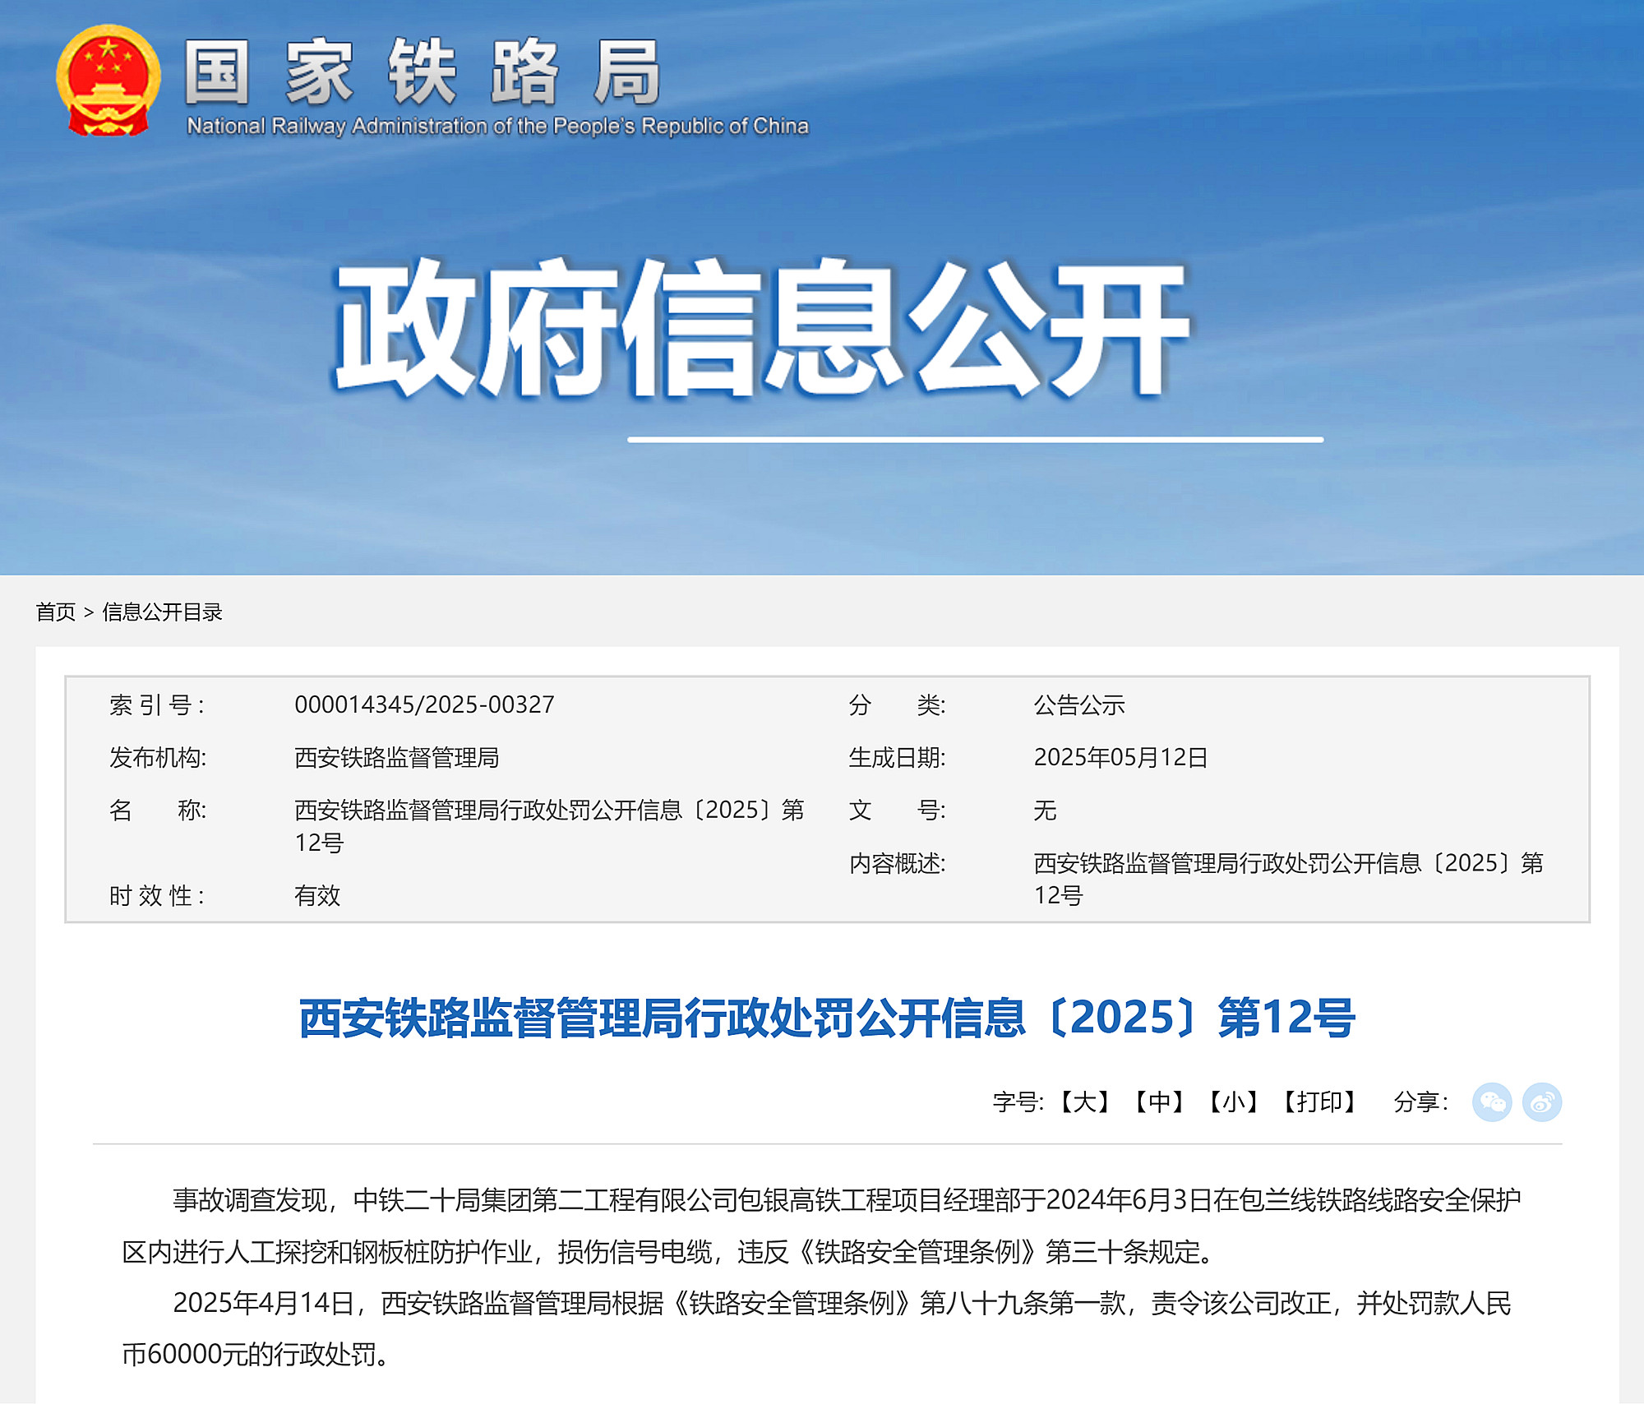
Task: Click the 西安铁路监督管理局 publisher value
Action: point(396,758)
